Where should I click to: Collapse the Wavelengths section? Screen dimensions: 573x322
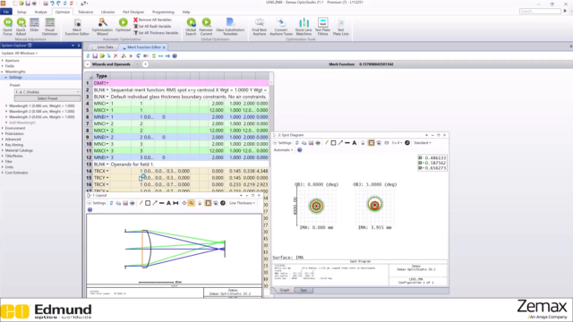click(3, 72)
